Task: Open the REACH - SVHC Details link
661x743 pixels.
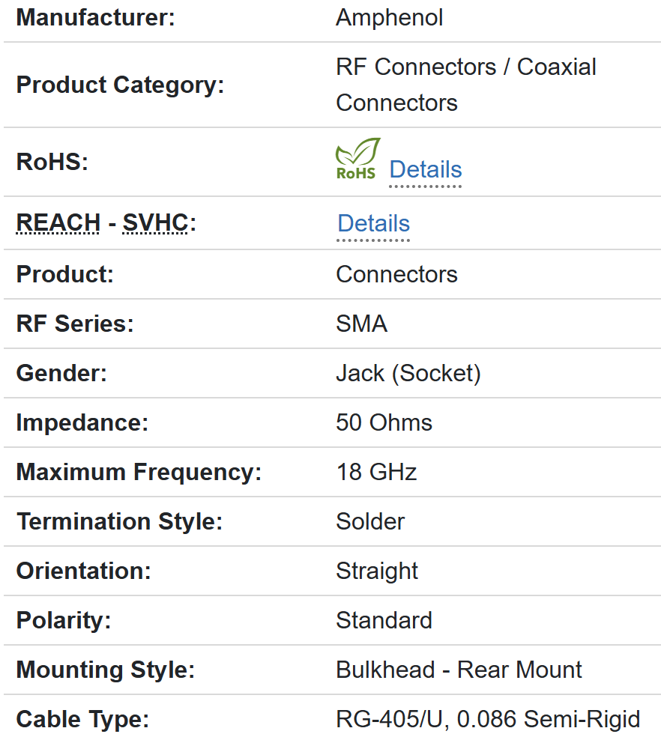Action: tap(373, 224)
